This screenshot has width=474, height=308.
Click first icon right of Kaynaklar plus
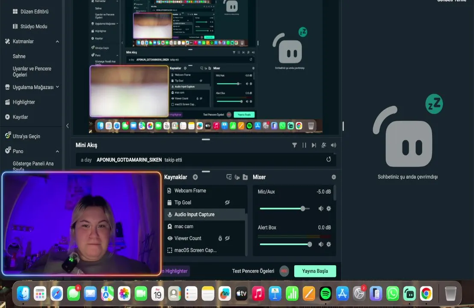tap(229, 177)
